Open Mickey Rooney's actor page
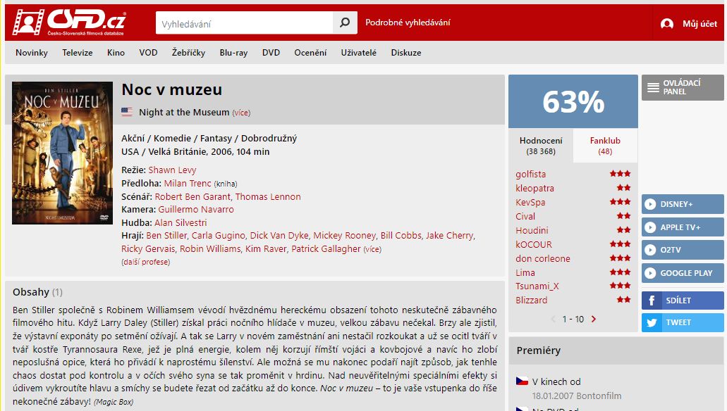The image size is (727, 411). pyautogui.click(x=344, y=236)
